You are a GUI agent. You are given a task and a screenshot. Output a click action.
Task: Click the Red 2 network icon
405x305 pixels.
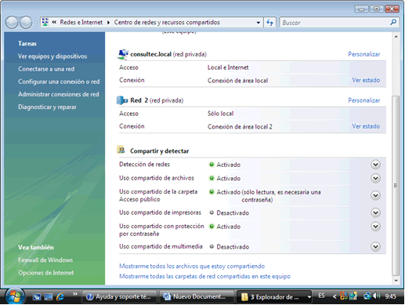pyautogui.click(x=122, y=100)
